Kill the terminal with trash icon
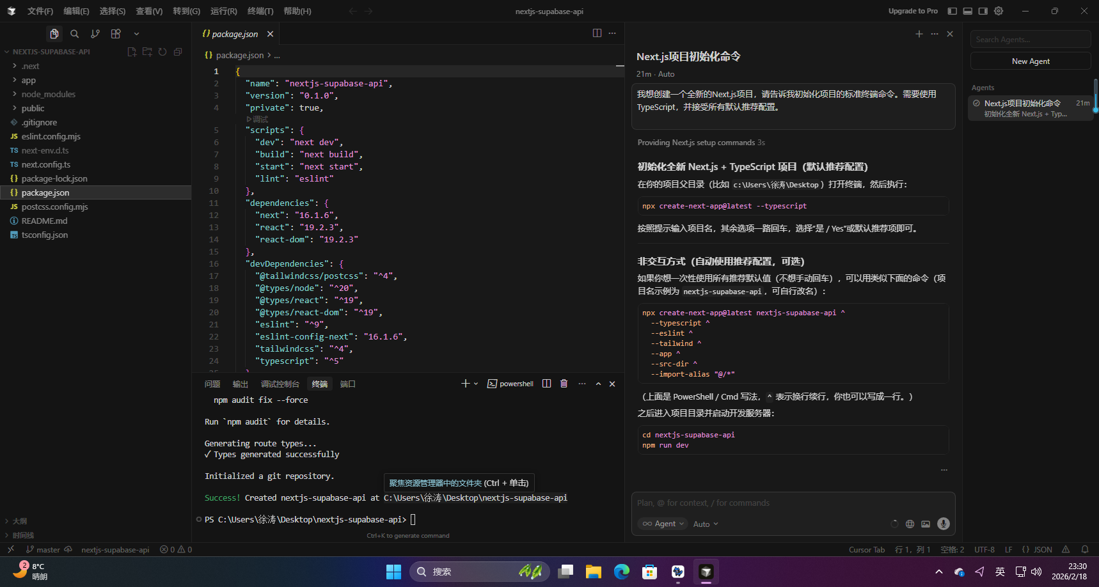The height and width of the screenshot is (587, 1099). (564, 384)
